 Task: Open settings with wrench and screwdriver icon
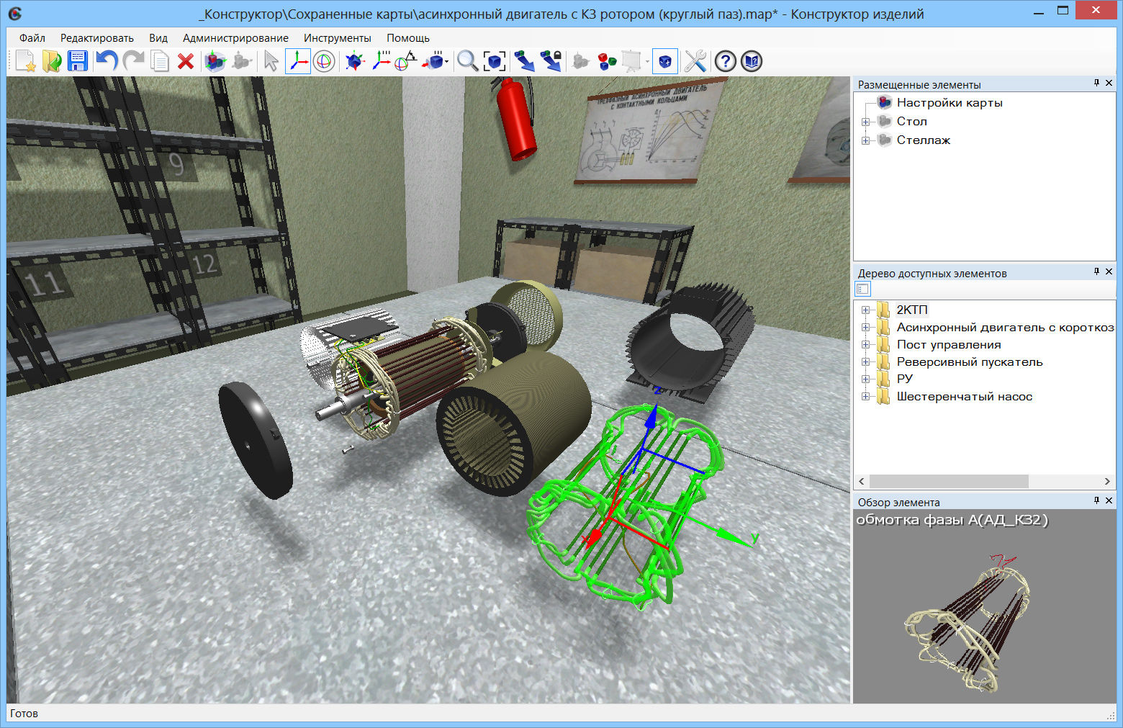tap(695, 62)
